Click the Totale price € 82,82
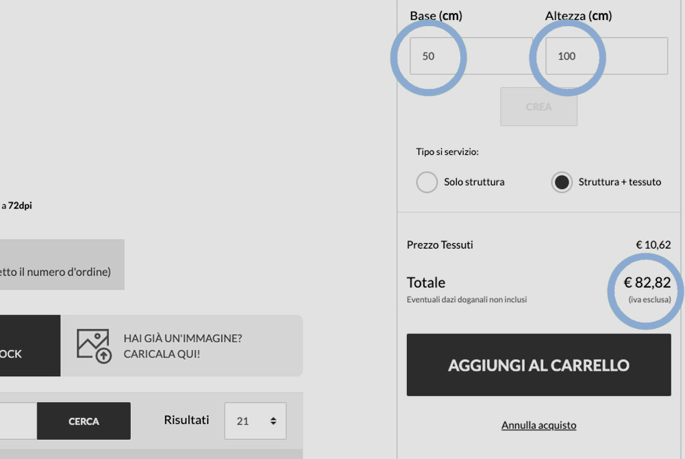The width and height of the screenshot is (685, 459). pyautogui.click(x=647, y=282)
